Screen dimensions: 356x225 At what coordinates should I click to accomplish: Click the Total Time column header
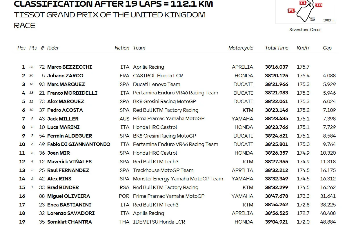277,48
